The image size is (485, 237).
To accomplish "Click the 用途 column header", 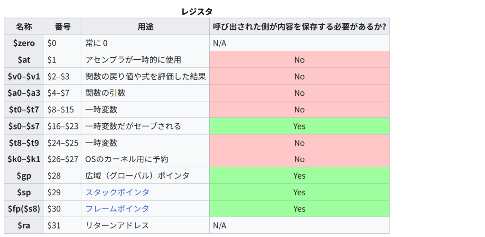I will tap(146, 27).
